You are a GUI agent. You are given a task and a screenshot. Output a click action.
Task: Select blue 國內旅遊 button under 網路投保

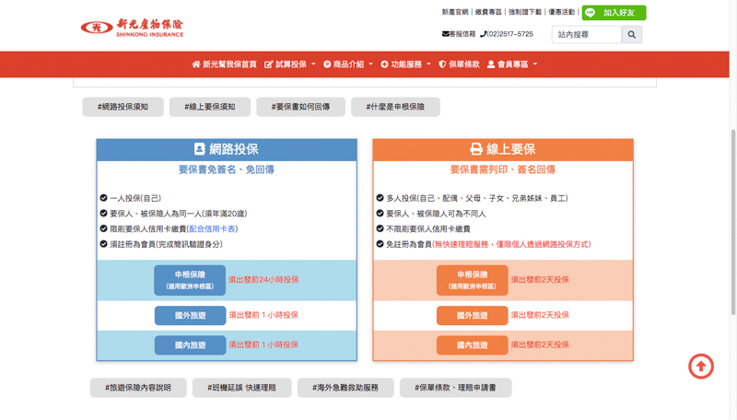(x=191, y=345)
